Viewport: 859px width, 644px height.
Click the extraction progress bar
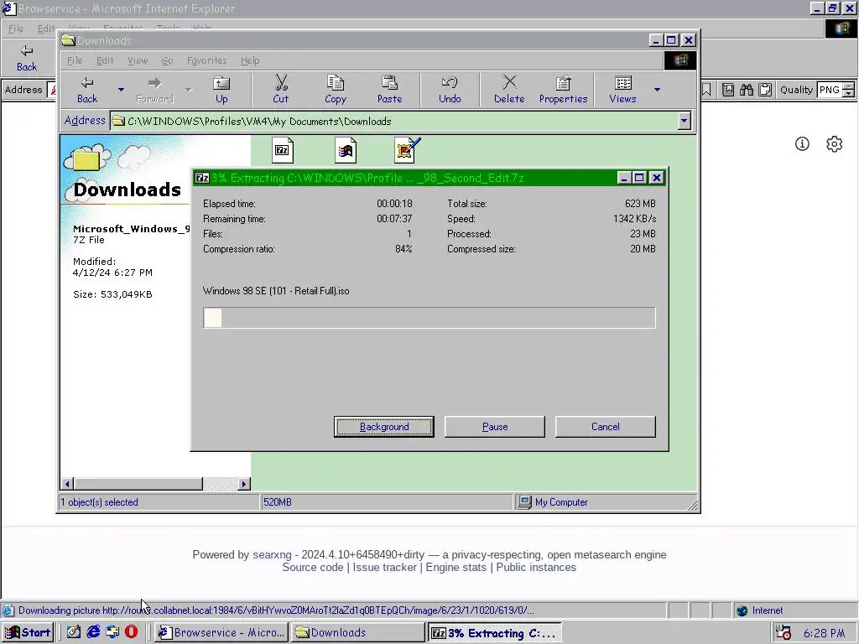pos(429,318)
